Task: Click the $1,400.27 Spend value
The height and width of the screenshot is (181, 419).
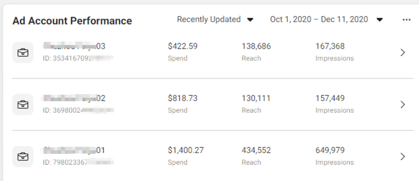Action: tap(185, 150)
